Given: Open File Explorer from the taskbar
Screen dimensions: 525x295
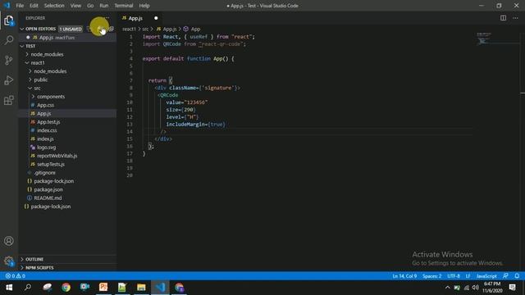Looking at the screenshot, I should [141, 288].
